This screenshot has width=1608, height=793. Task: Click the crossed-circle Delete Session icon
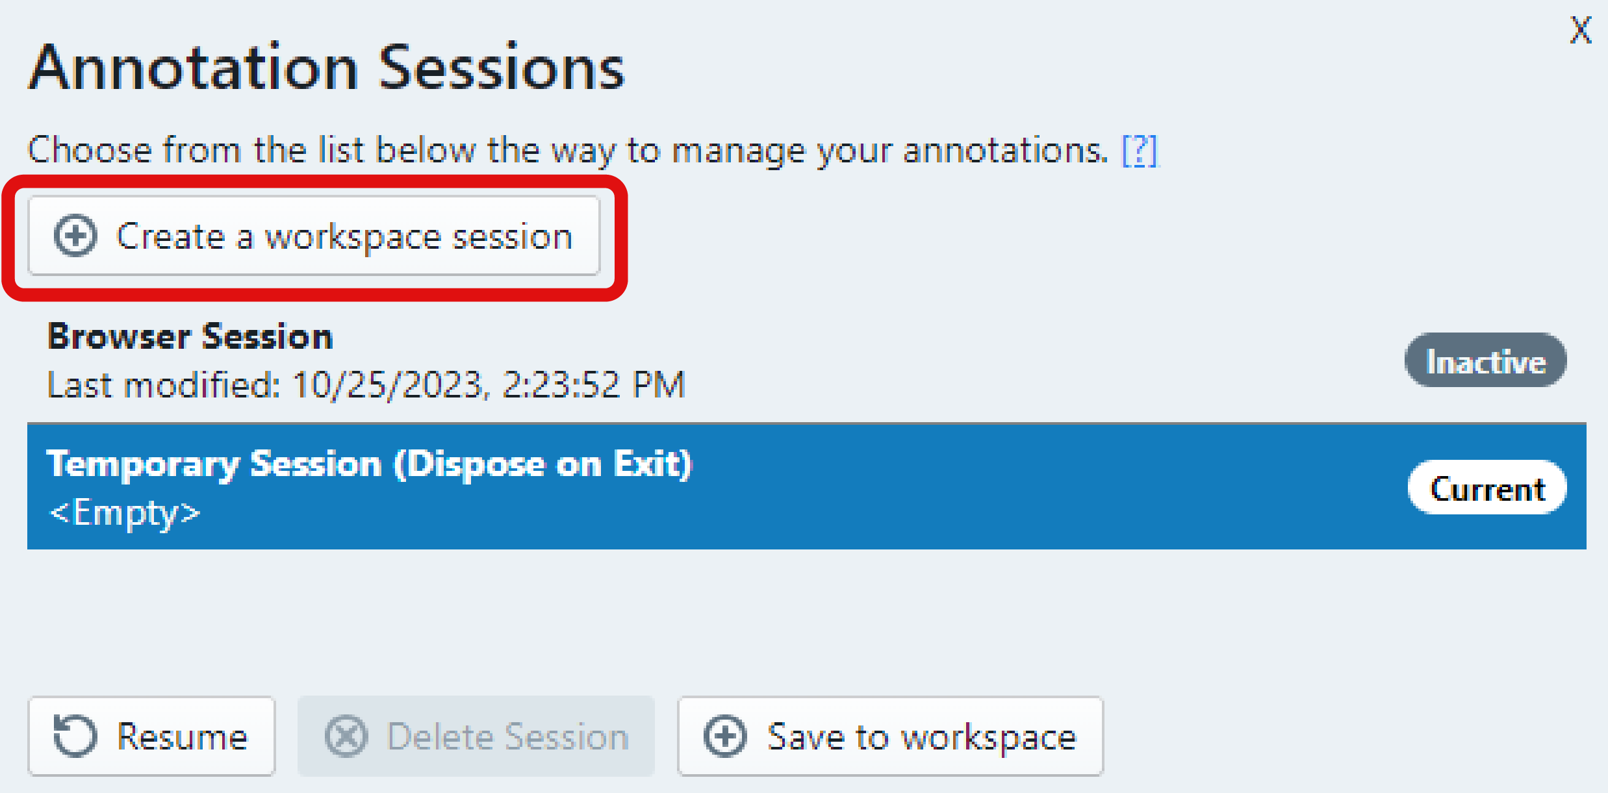click(346, 736)
